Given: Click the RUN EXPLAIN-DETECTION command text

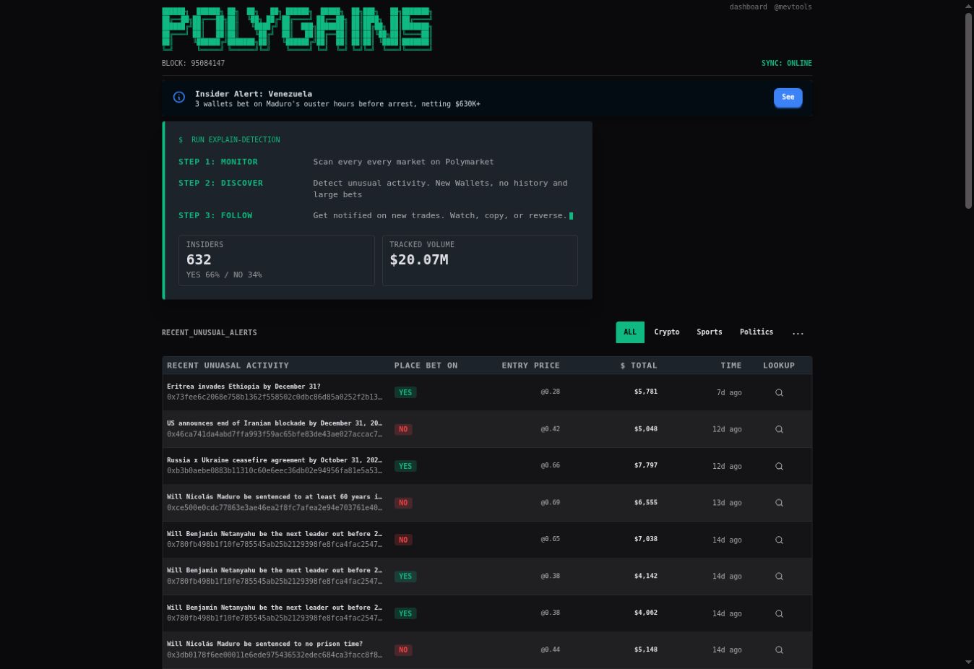Looking at the screenshot, I should click(x=236, y=140).
